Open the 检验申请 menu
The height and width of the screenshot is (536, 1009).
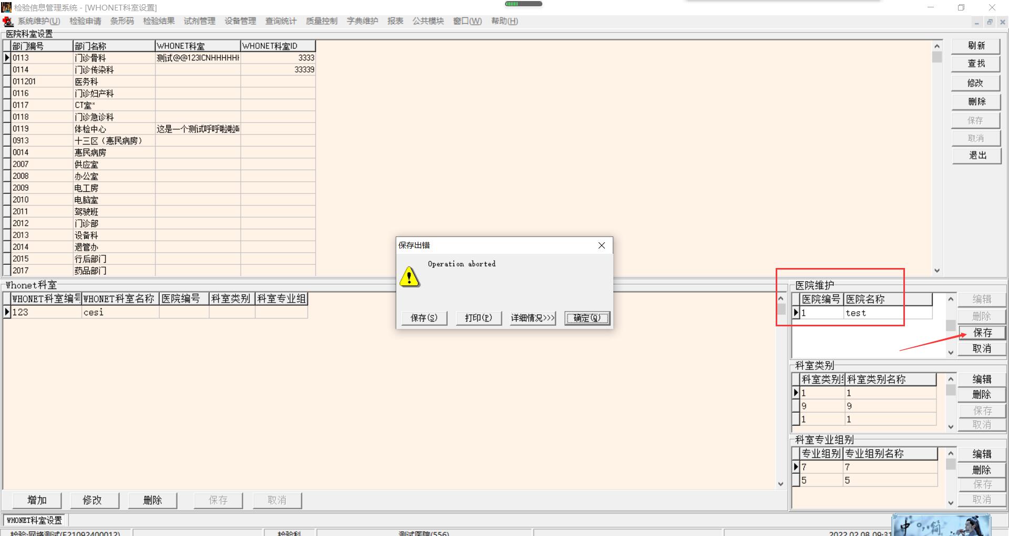click(x=85, y=21)
